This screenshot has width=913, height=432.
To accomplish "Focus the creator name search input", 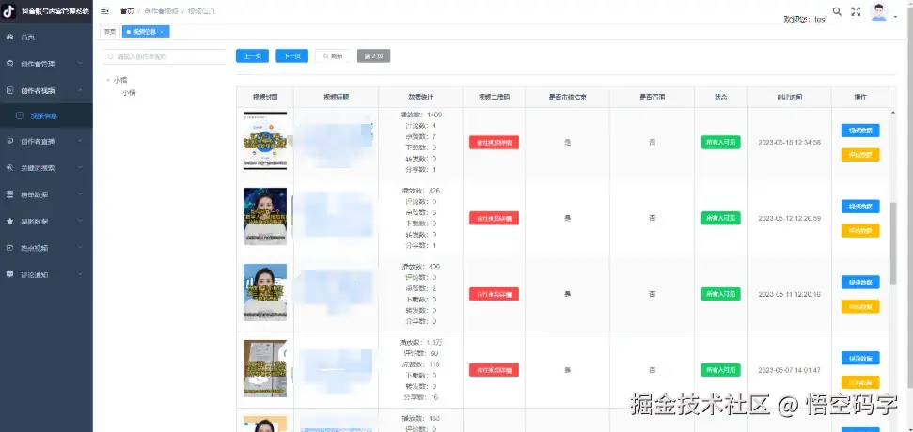I will (x=165, y=57).
